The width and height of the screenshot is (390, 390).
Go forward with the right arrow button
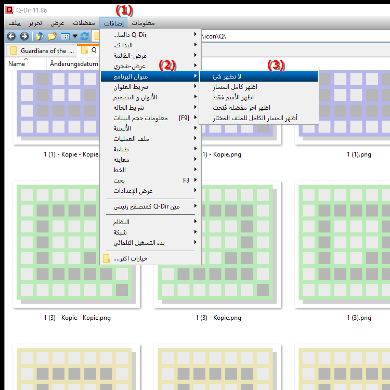click(x=24, y=36)
